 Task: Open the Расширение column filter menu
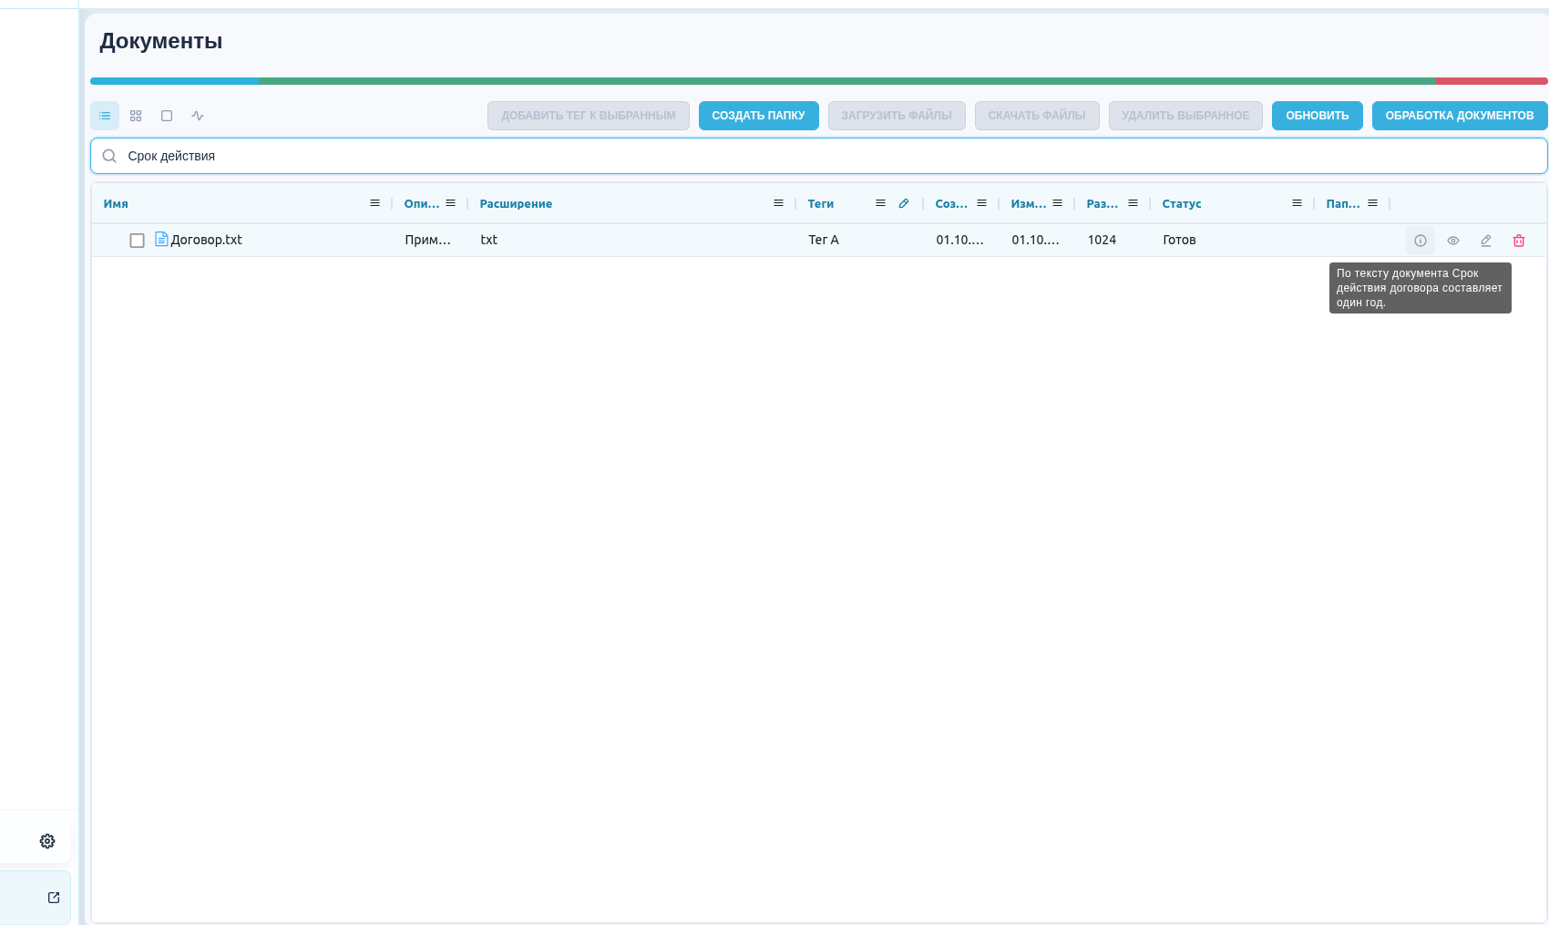[x=778, y=203]
